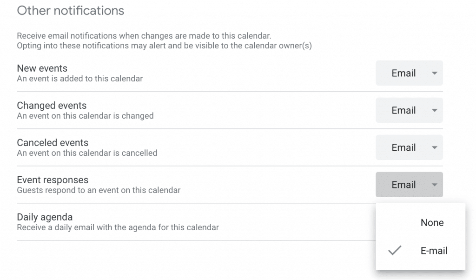Click the Daily agenda label
The height and width of the screenshot is (280, 476).
point(45,217)
